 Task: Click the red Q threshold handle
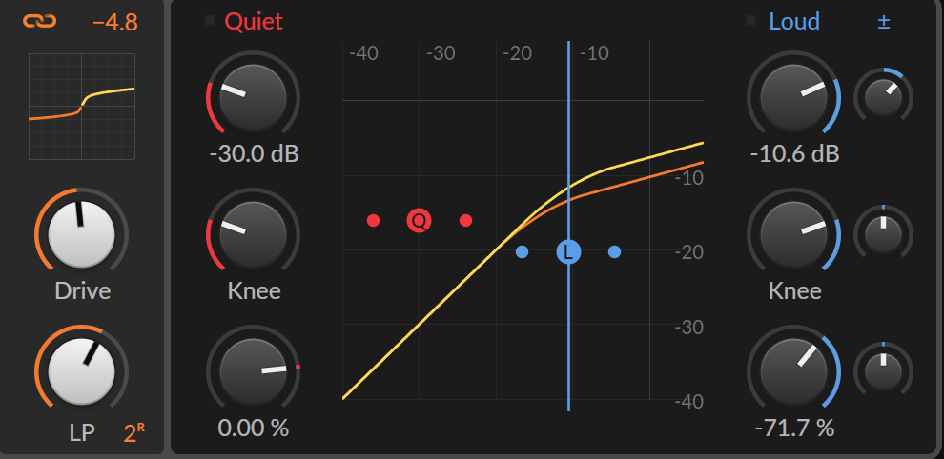[x=419, y=220]
